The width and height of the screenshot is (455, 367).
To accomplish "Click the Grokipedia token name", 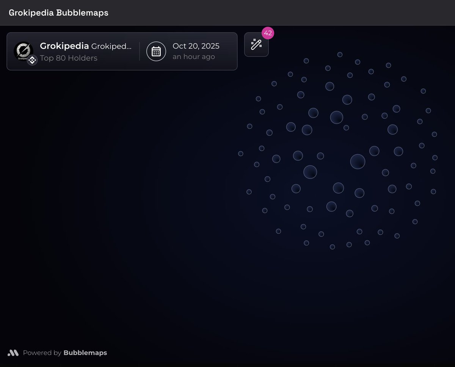I will click(64, 46).
